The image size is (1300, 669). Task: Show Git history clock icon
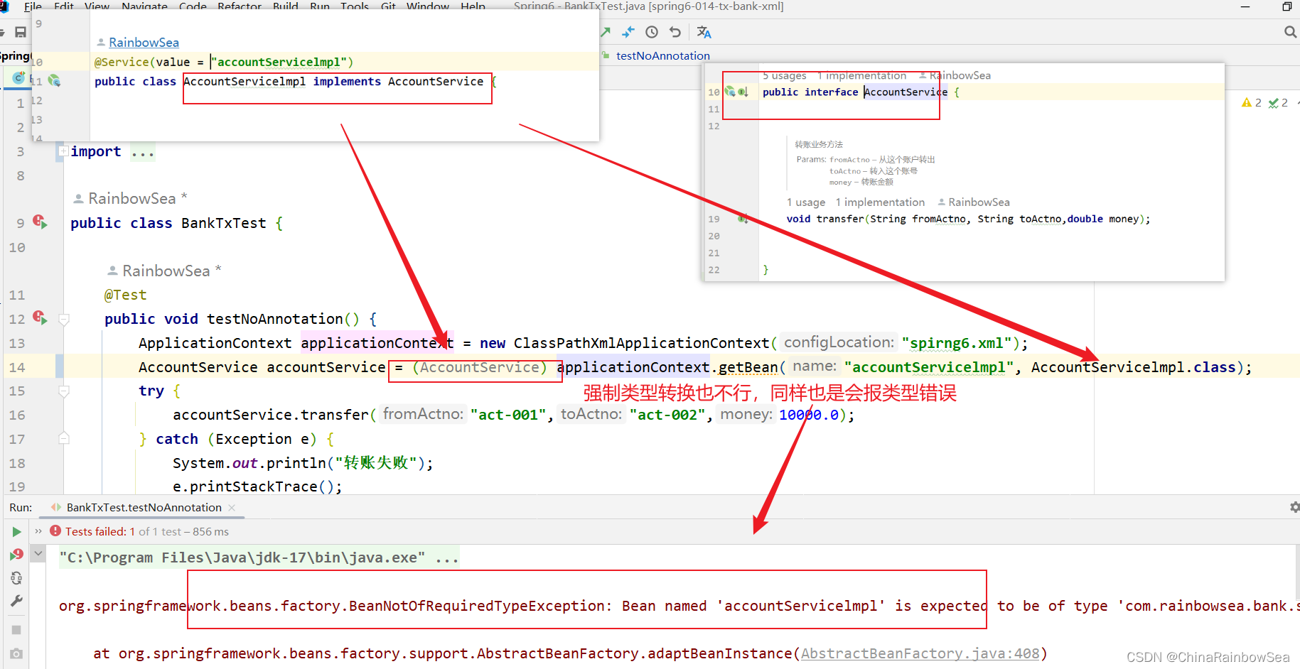[652, 32]
